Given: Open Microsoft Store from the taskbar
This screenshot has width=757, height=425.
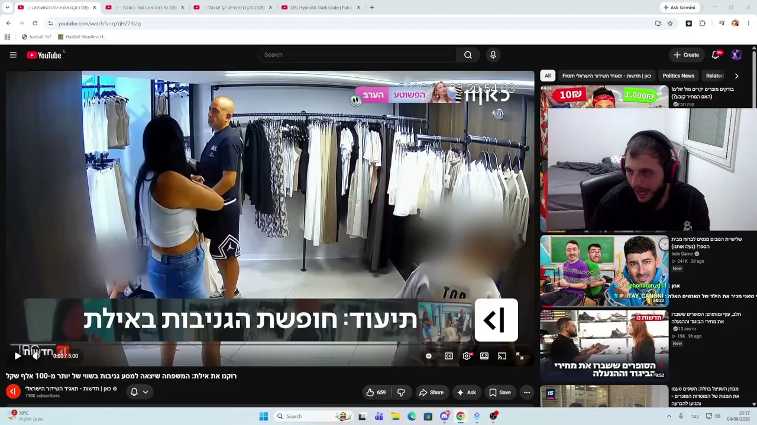Looking at the screenshot, I should [x=428, y=416].
